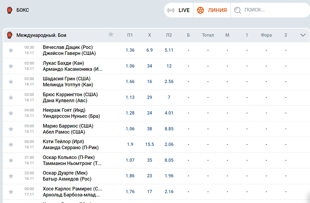The image size is (310, 203).
Task: Select draw odds 35 in Кольясо fight
Action: click(149, 160)
